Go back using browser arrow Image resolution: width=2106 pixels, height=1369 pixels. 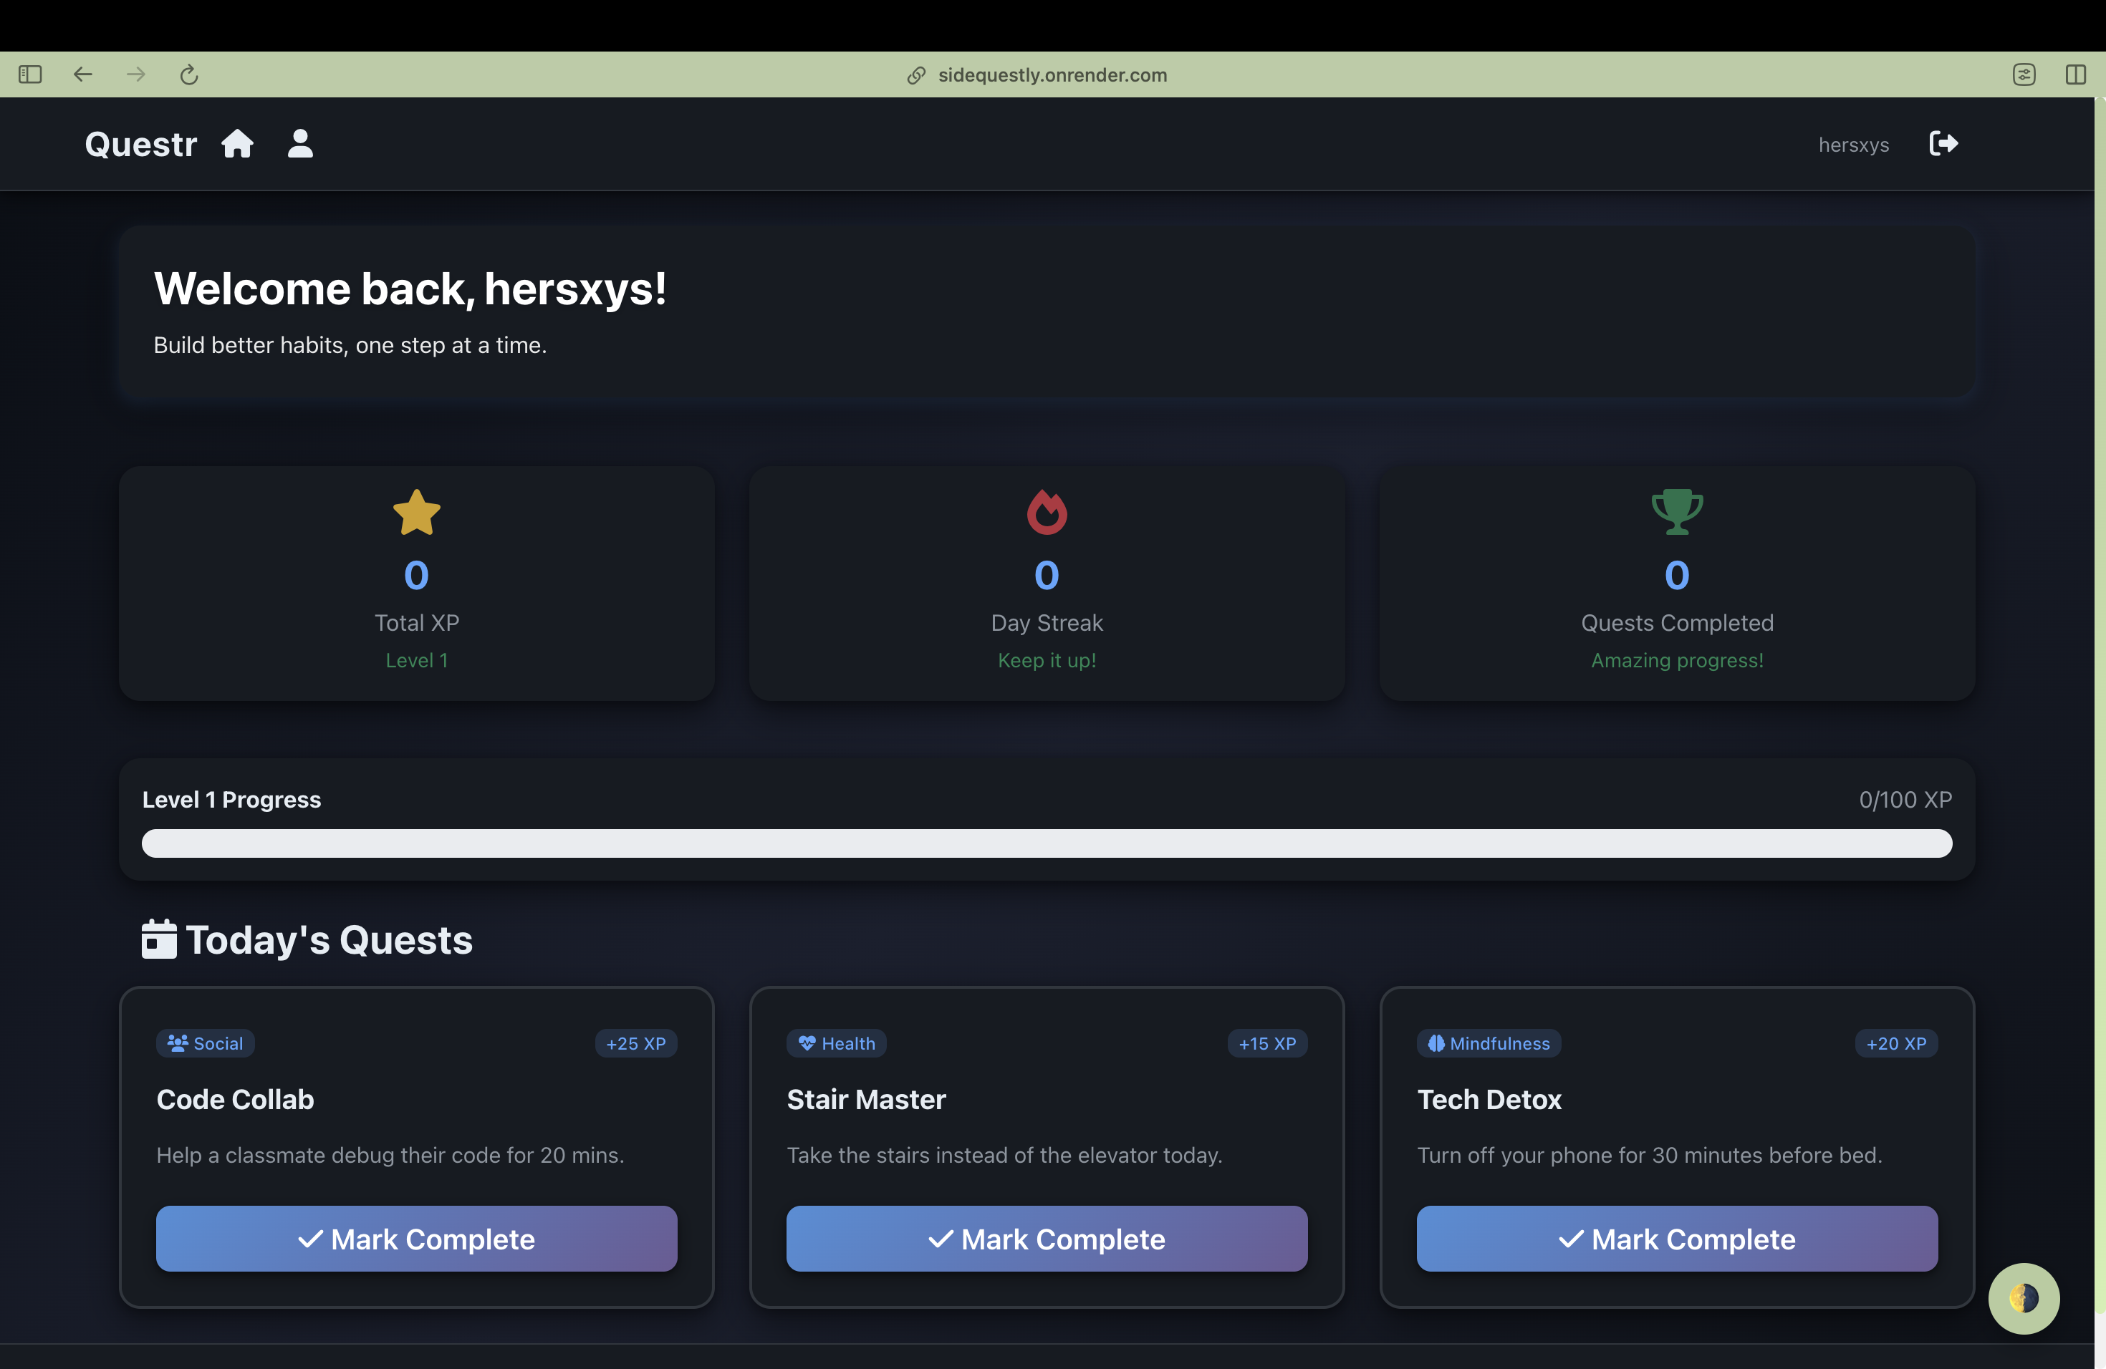[83, 75]
